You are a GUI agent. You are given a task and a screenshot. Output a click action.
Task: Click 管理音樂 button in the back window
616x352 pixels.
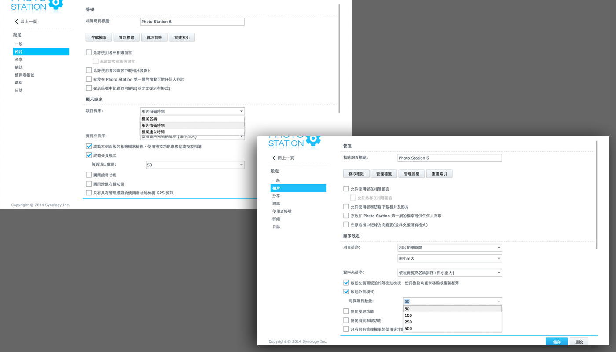[x=154, y=37]
